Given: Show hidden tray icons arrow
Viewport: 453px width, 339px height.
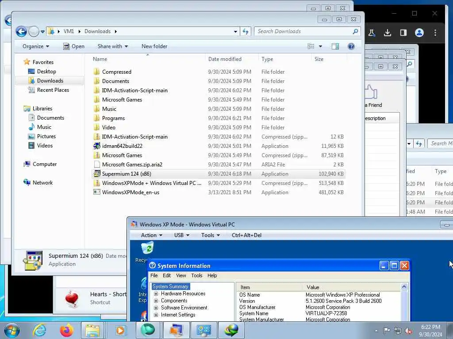Looking at the screenshot, I should pyautogui.click(x=376, y=331).
